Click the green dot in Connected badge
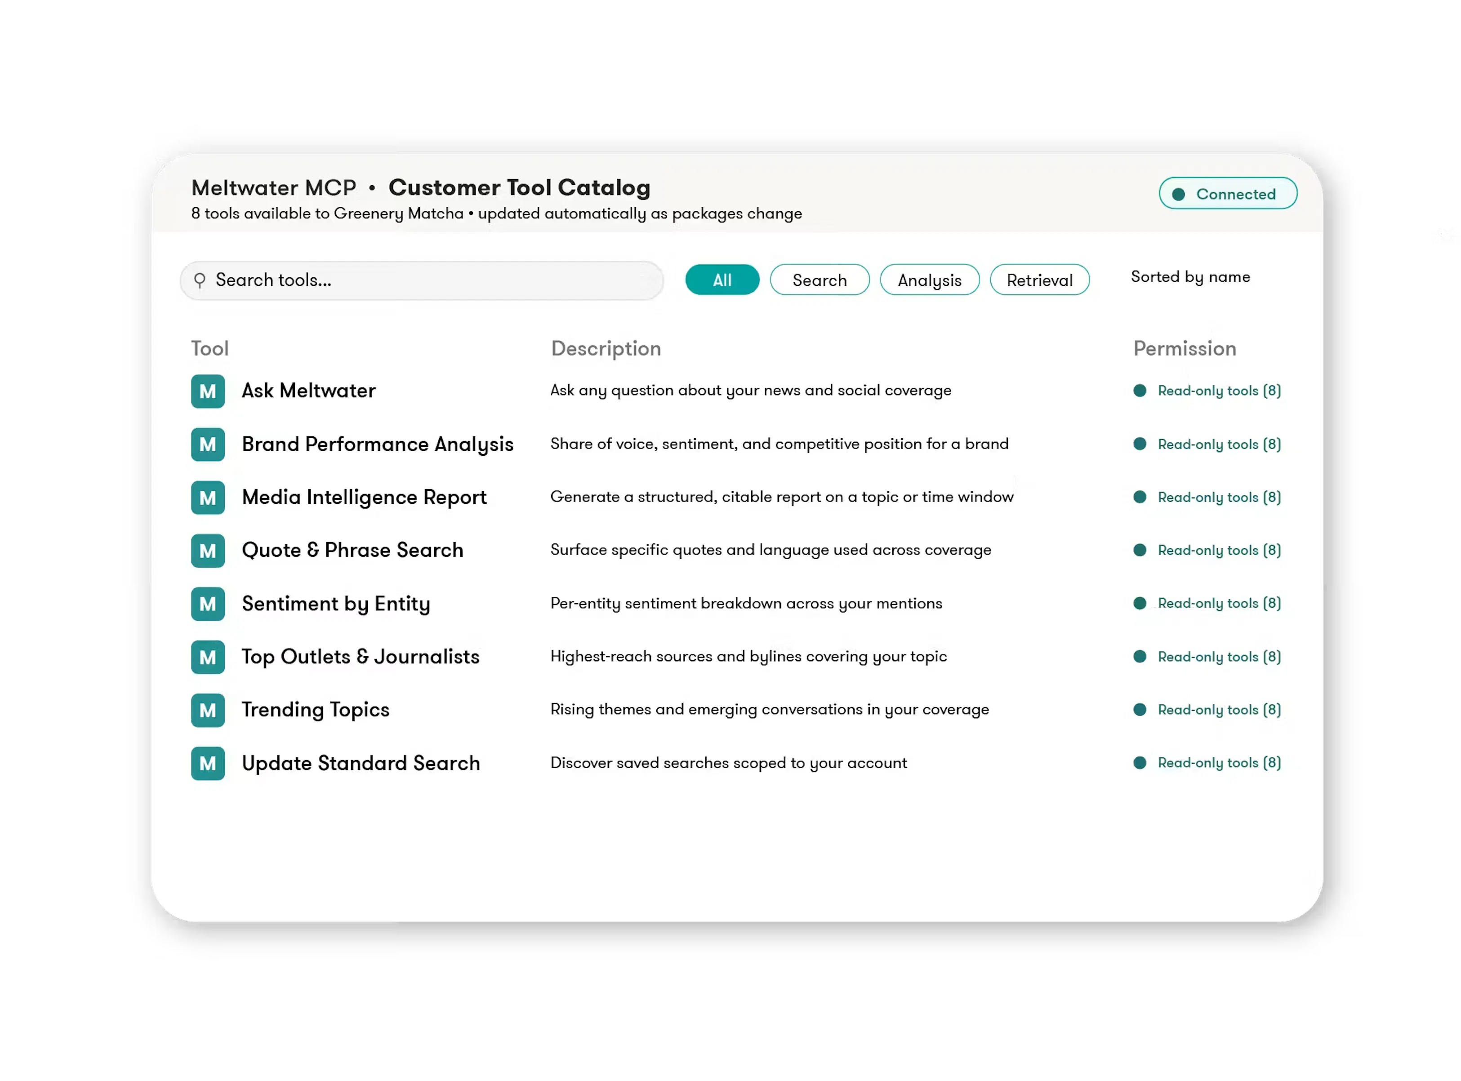Image resolution: width=1461 pixels, height=1081 pixels. point(1179,194)
